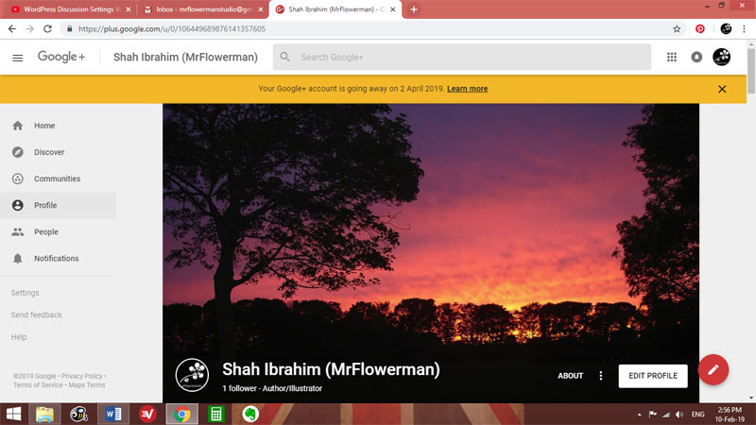Screen dimensions: 756x425
Task: Open Chrome three-dot menu
Action: click(x=745, y=29)
